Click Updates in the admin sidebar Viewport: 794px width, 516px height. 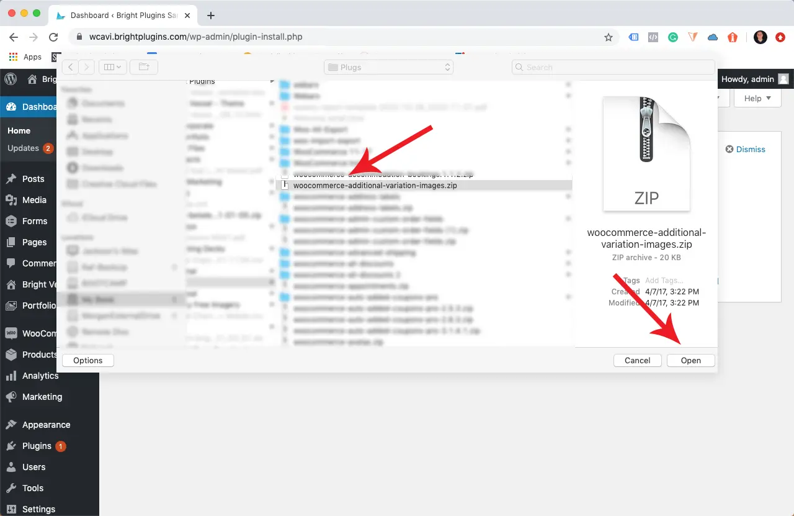24,148
